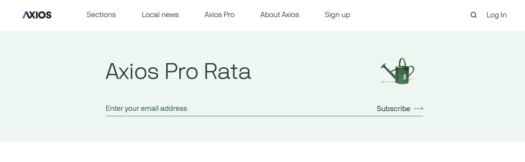Image resolution: width=525 pixels, height=162 pixels.
Task: Open the search magnifier icon
Action: [473, 15]
